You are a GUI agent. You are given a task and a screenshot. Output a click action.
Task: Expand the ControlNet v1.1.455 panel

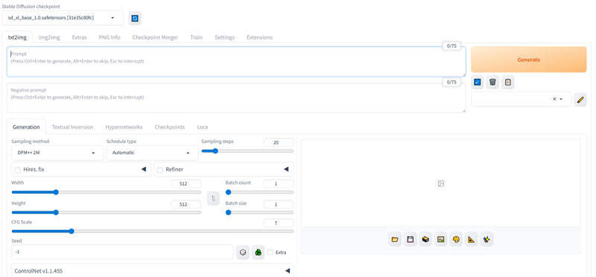point(153,270)
